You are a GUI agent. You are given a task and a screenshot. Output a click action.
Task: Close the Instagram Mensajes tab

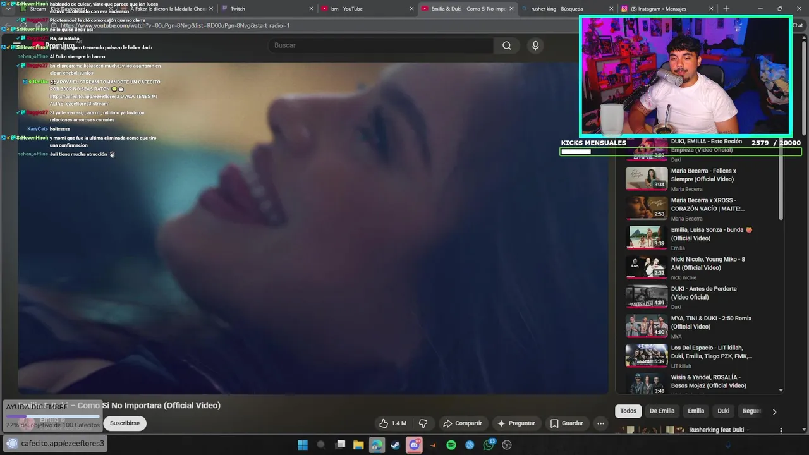pyautogui.click(x=711, y=9)
